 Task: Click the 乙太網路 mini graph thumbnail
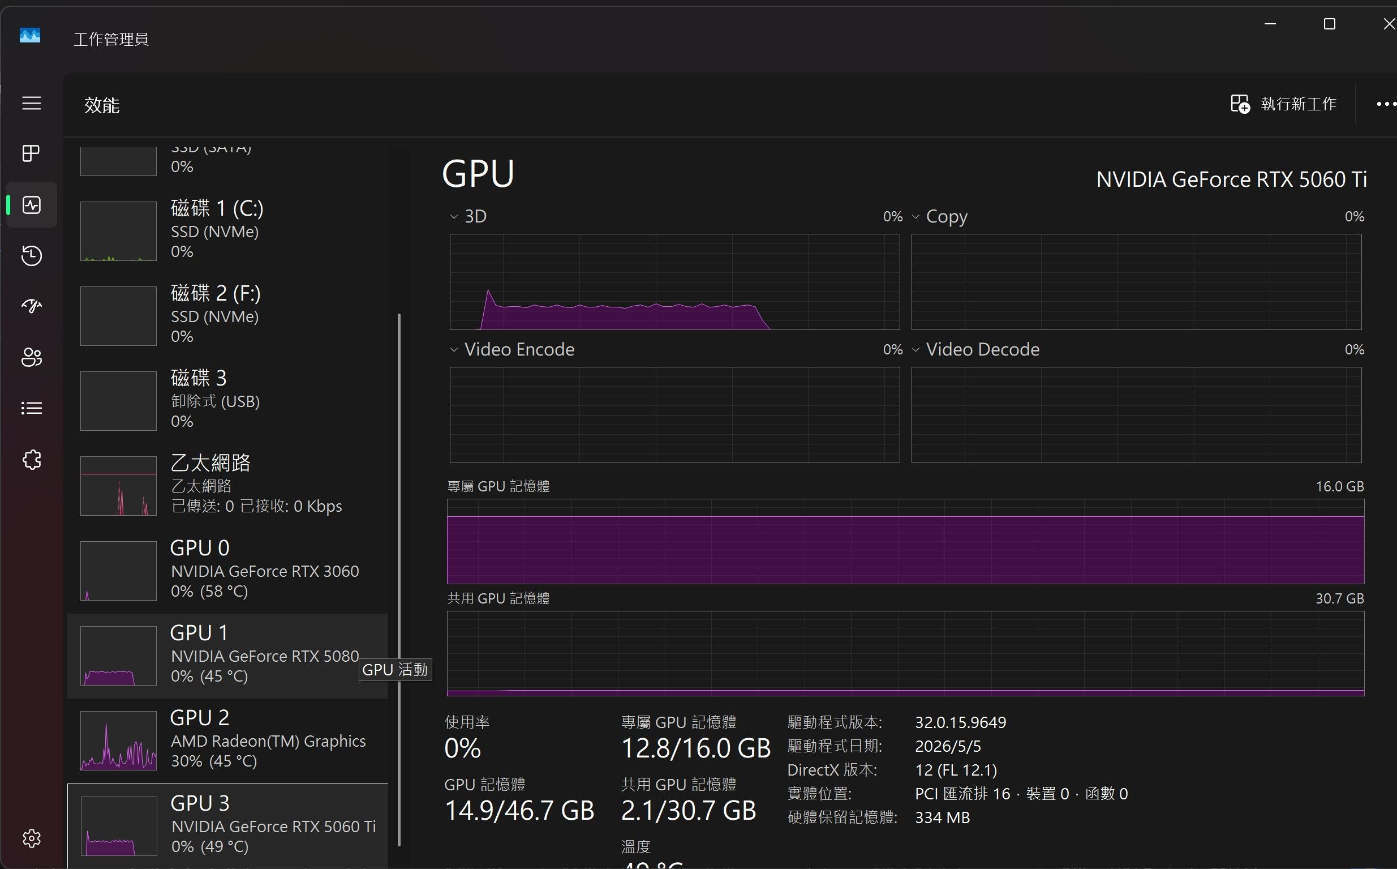pyautogui.click(x=118, y=486)
